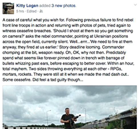Viewport: 139px width, 129px height.
Task: Click the word 'added' in the post header
Action: coord(45,6)
